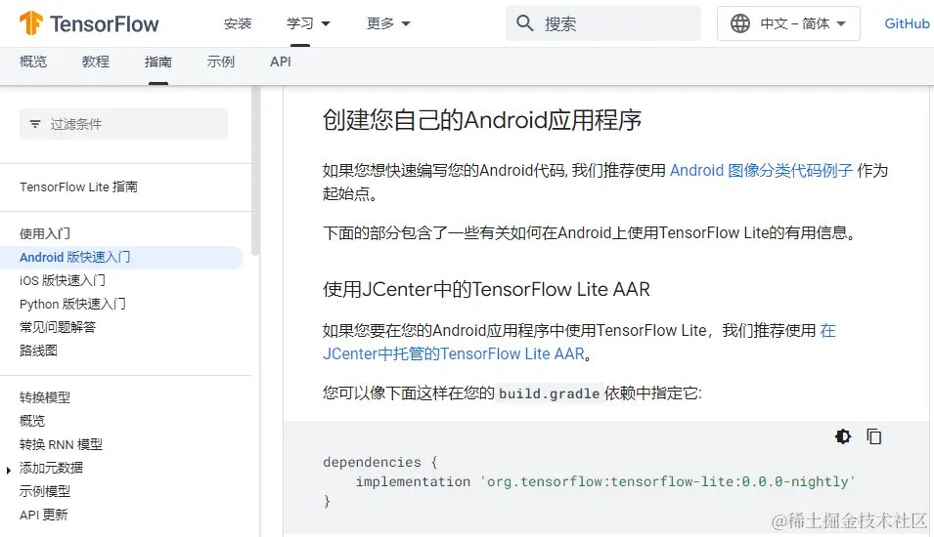Screen dimensions: 934x537
Task: Click the 使用JCenter中的TensorFlow Lite AAR heading
Action: click(486, 289)
